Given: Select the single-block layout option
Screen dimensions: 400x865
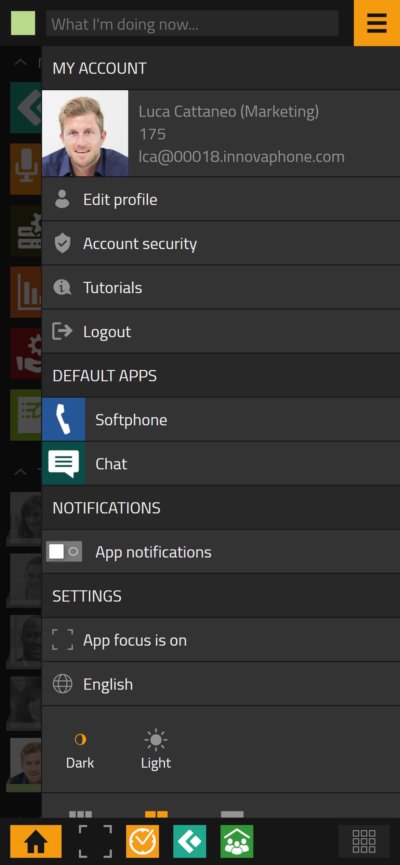Looking at the screenshot, I should click(x=232, y=814).
